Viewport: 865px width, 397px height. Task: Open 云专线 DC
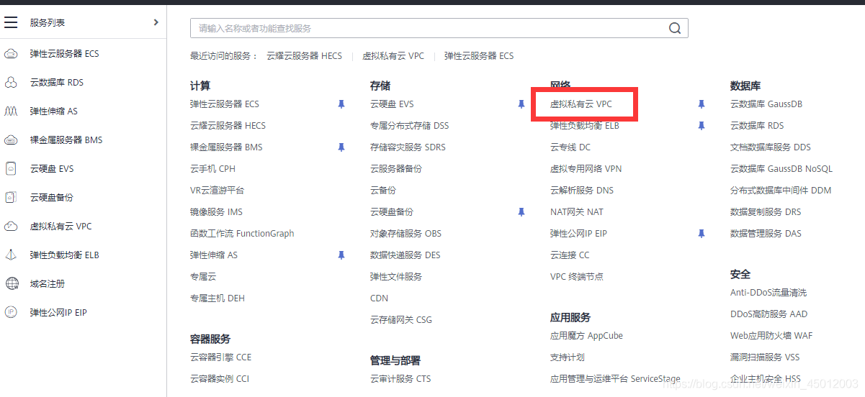coord(570,147)
